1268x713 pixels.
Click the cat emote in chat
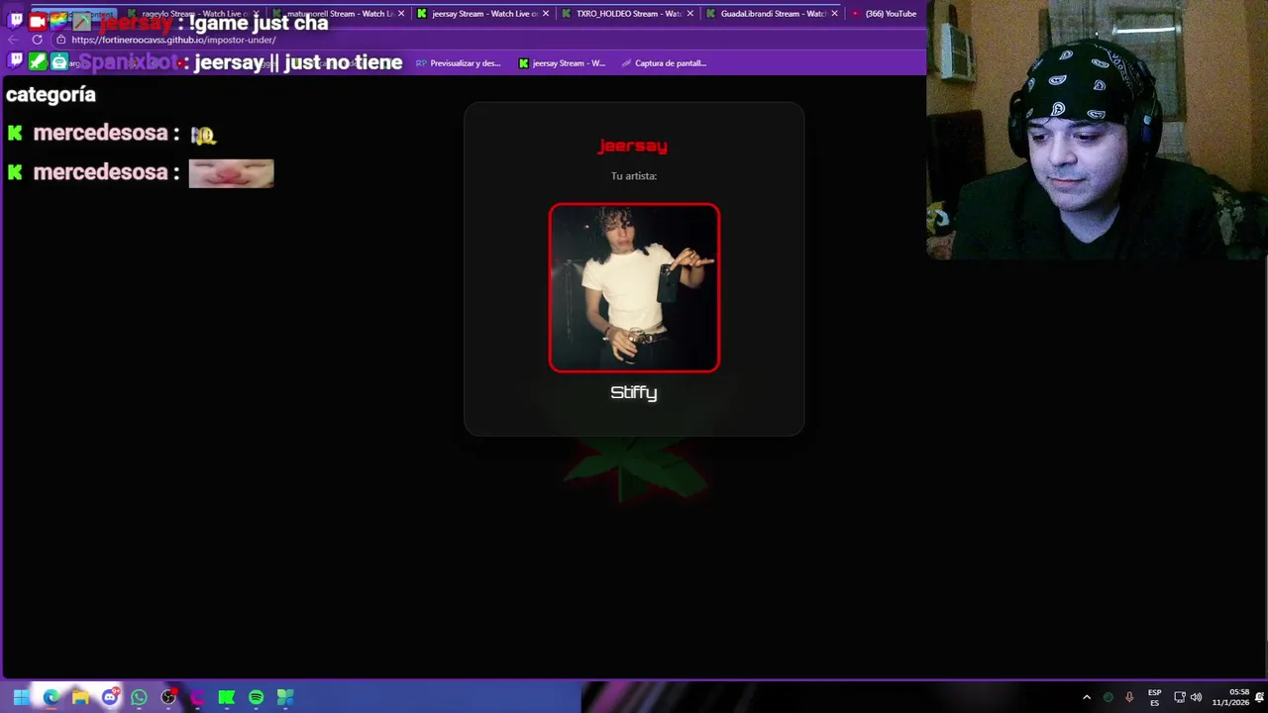click(x=231, y=173)
